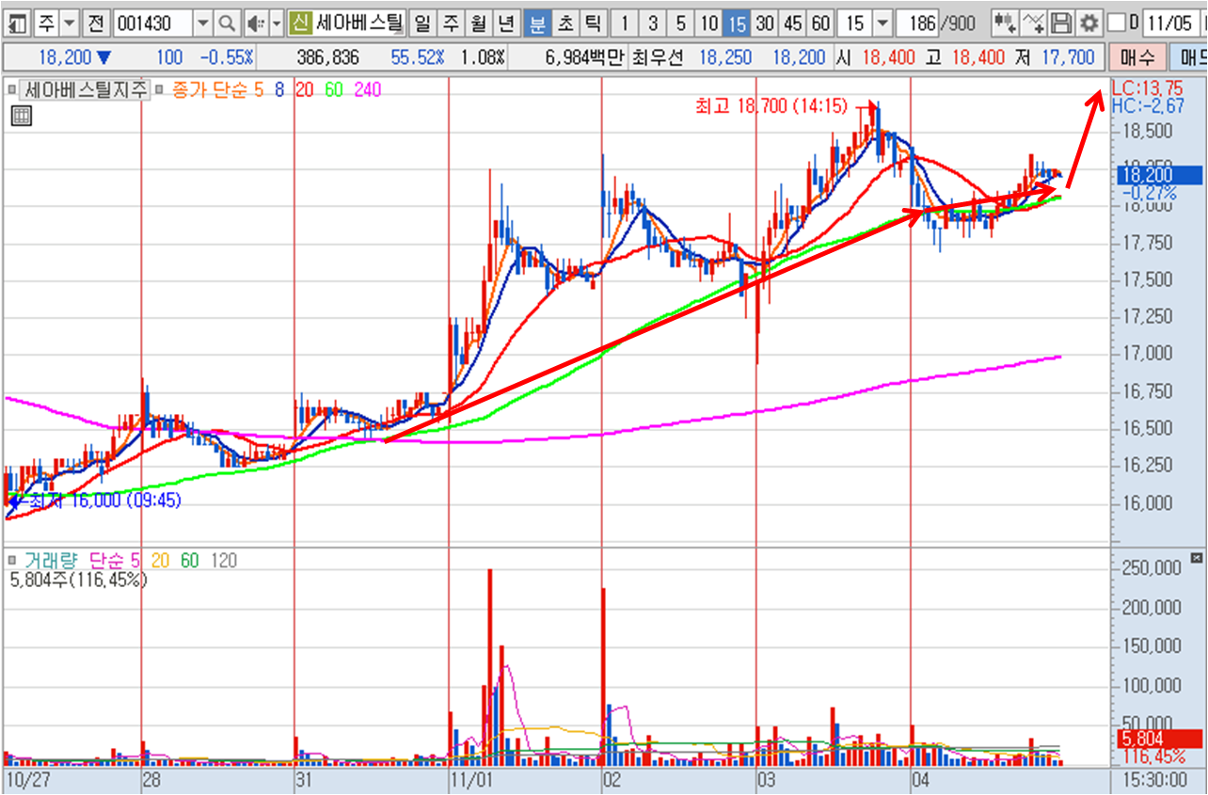
Task: Click the small square before 세아베스틸지주 label
Action: (x=13, y=91)
